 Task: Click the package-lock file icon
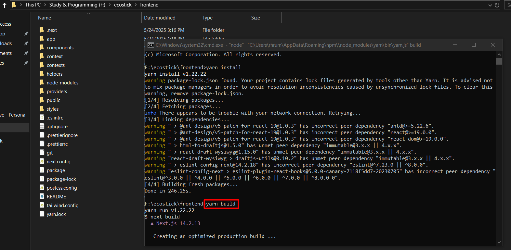(x=42, y=179)
